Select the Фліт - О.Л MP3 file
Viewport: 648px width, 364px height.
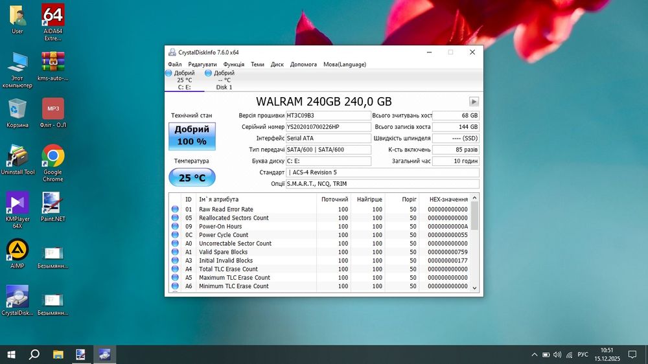coord(53,113)
